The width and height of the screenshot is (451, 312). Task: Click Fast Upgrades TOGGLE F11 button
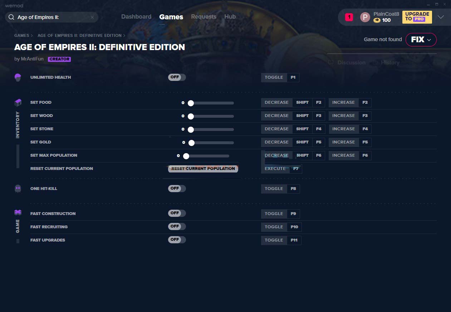pos(281,240)
